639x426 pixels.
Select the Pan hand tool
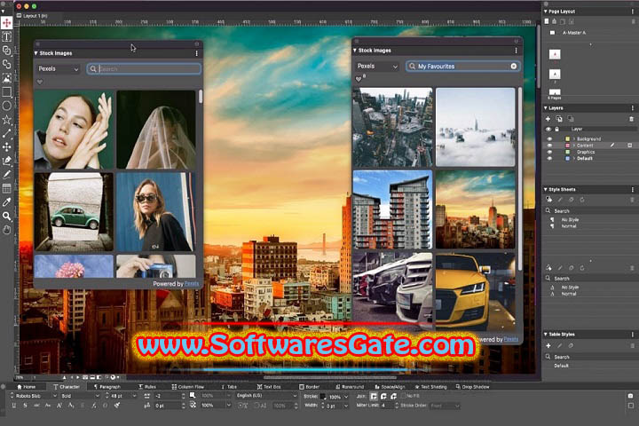point(6,230)
